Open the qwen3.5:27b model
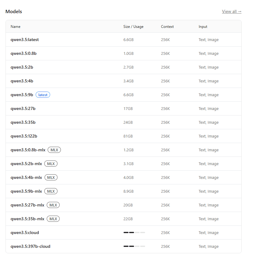This screenshot has width=253, height=257. point(23,108)
